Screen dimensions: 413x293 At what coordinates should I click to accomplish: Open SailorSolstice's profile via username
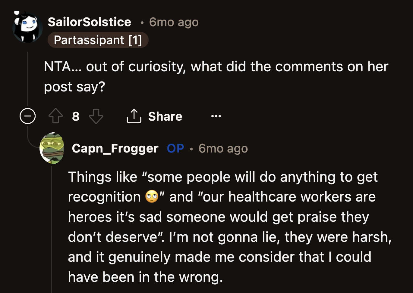(90, 22)
